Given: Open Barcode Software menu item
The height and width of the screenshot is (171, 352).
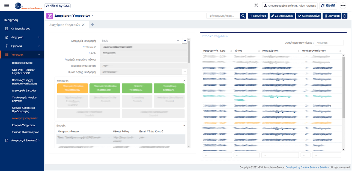Looking at the screenshot, I should (x=22, y=63).
